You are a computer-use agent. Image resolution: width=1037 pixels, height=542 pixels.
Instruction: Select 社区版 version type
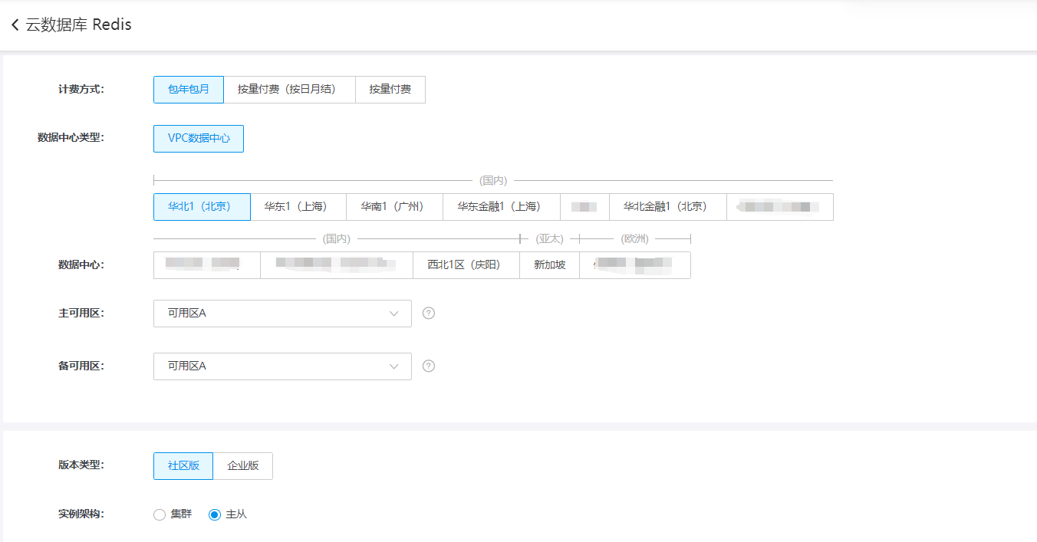pyautogui.click(x=183, y=465)
